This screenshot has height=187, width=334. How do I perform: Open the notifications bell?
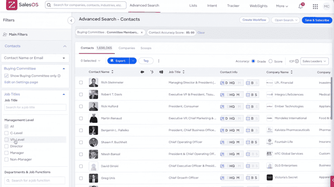point(301,6)
